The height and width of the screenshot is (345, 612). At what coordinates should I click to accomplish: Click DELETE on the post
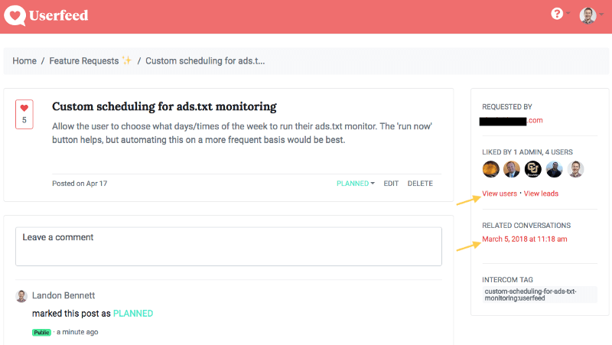pyautogui.click(x=420, y=184)
